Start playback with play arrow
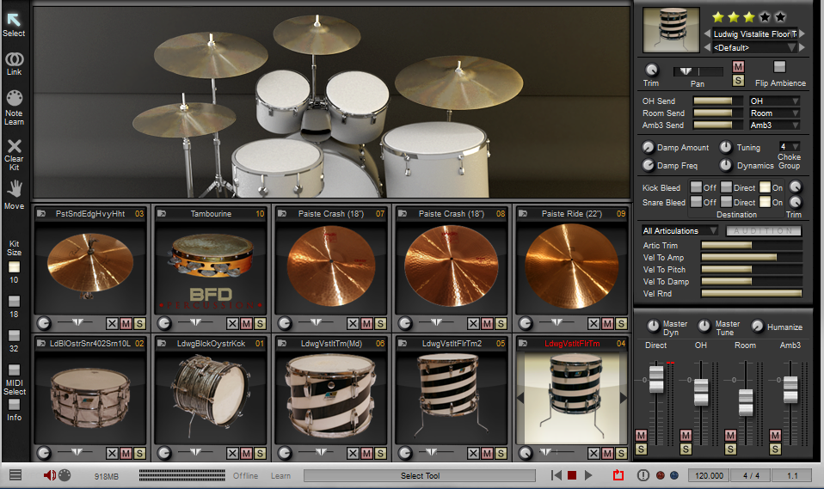The height and width of the screenshot is (489, 824). pyautogui.click(x=588, y=475)
